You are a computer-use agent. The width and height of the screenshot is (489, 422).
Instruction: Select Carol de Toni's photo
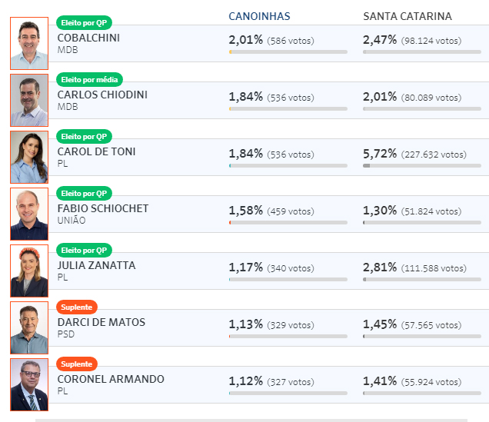coord(29,157)
